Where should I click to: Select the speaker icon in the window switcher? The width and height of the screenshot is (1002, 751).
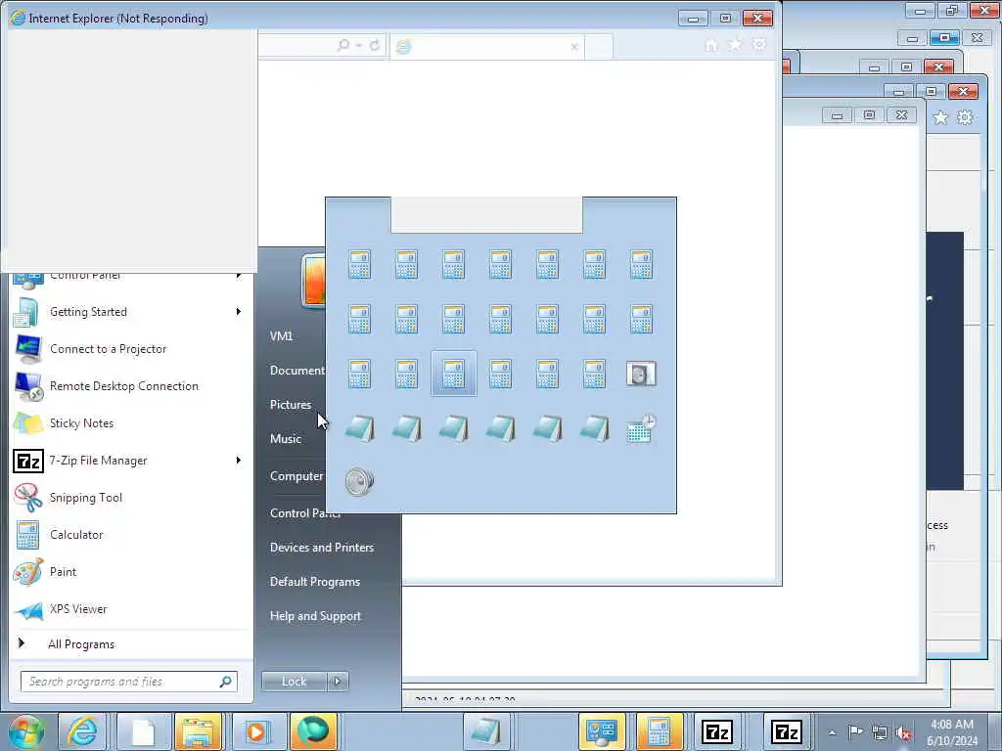[360, 481]
